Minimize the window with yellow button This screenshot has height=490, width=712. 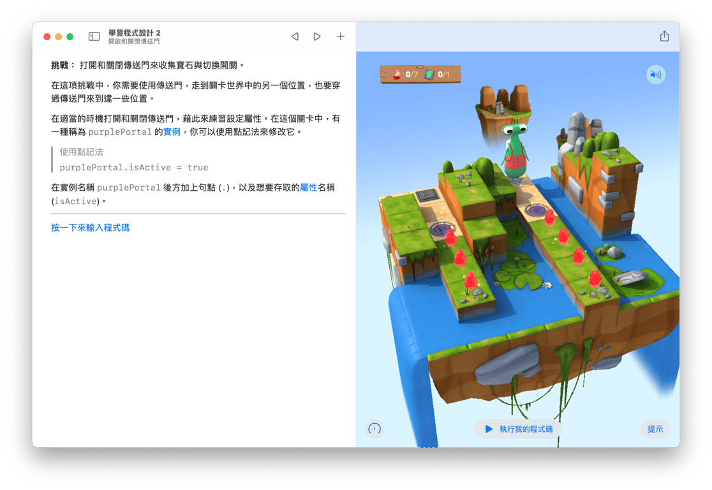[x=59, y=36]
